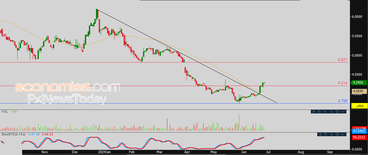Maximize the VOL indicator panel
The height and width of the screenshot is (155, 368).
click(x=319, y=112)
